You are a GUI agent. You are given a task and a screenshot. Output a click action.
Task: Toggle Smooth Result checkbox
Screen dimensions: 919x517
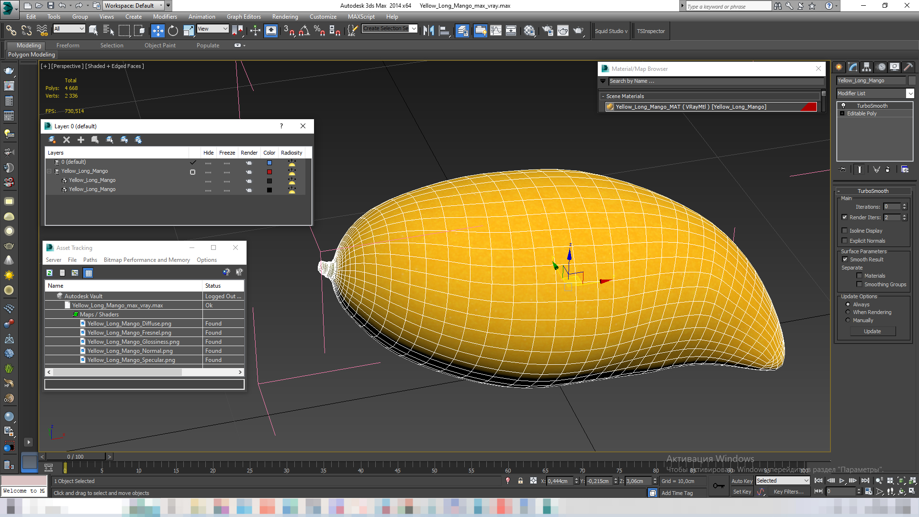[845, 259]
